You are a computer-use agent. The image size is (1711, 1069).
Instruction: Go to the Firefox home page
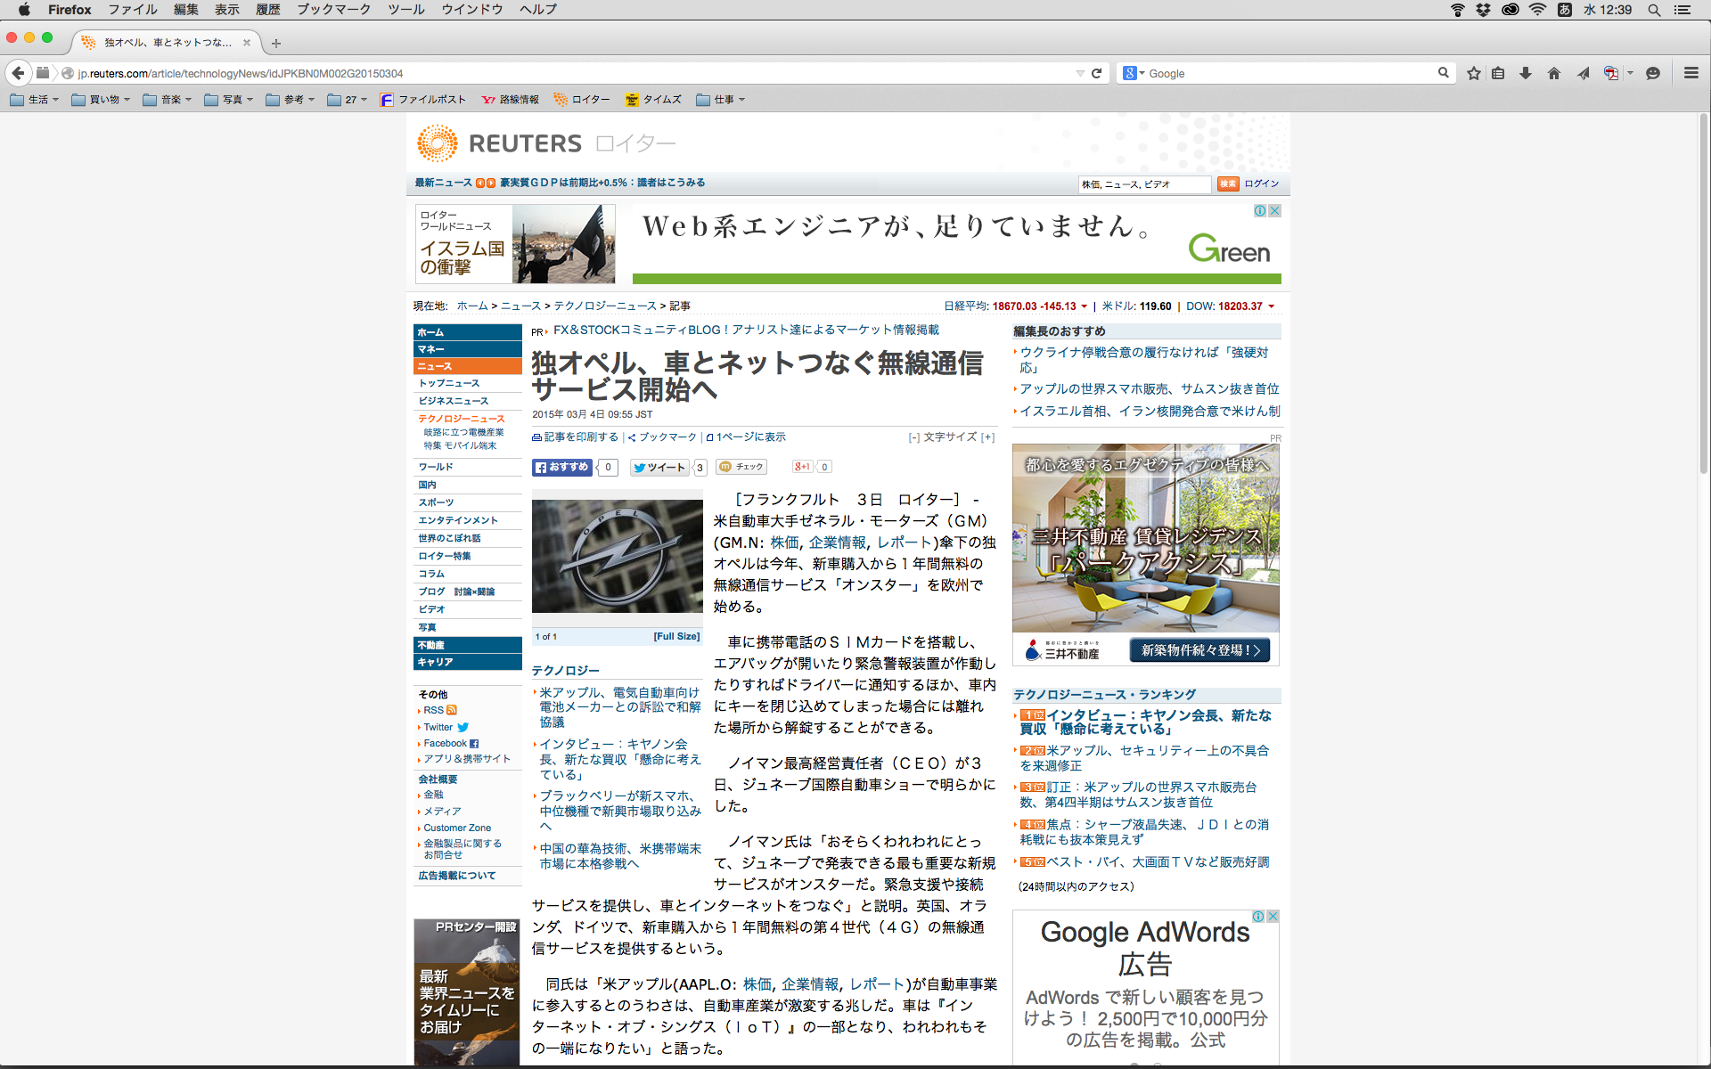1554,73
